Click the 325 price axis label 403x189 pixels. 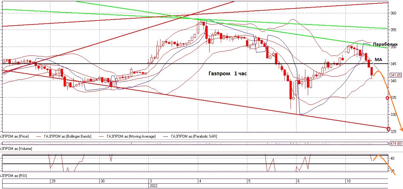(x=393, y=131)
